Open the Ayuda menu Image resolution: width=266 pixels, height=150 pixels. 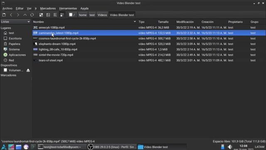pos(84,8)
